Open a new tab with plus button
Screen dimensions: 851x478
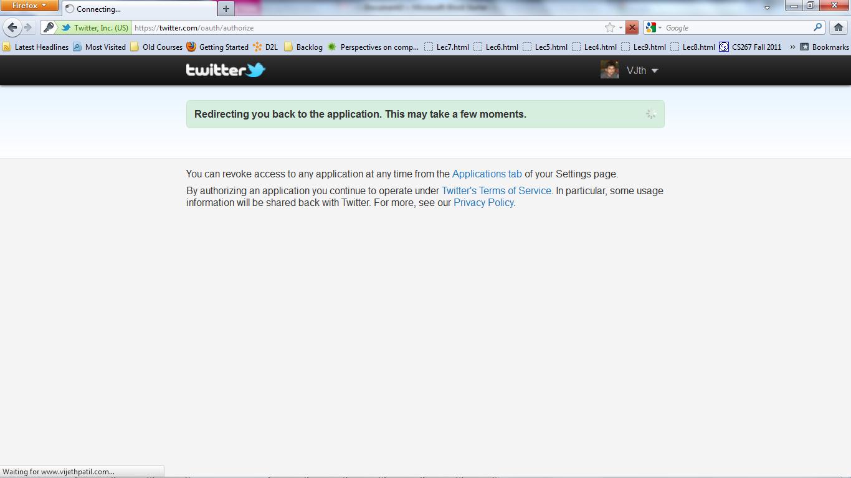226,9
